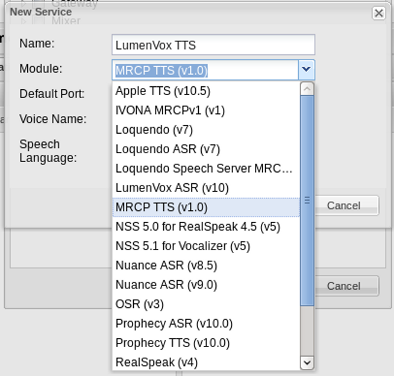
Task: Select LumenVox ASR (v10) module
Action: pyautogui.click(x=206, y=187)
